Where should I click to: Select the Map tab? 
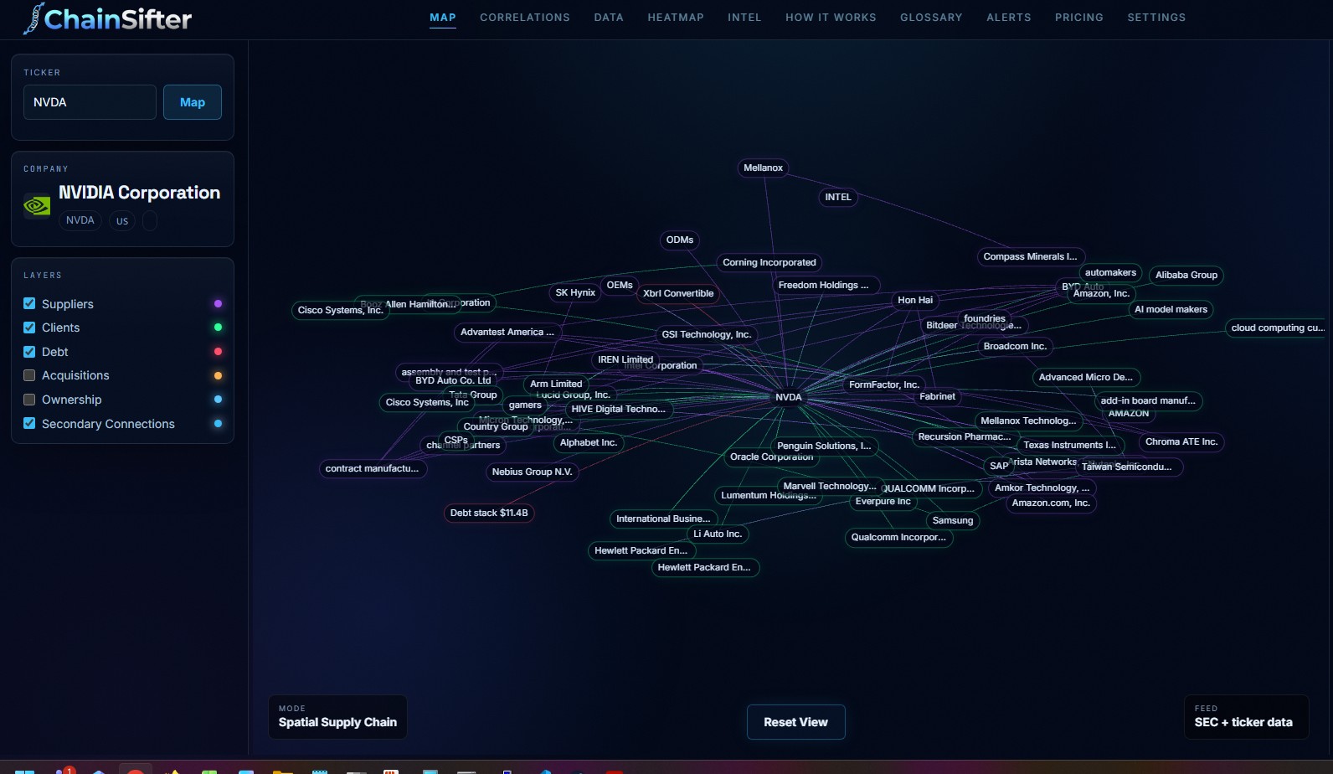tap(443, 18)
